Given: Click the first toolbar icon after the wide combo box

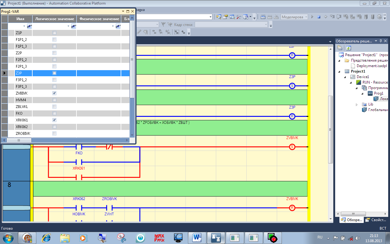Looking at the screenshot, I should 219,17.
